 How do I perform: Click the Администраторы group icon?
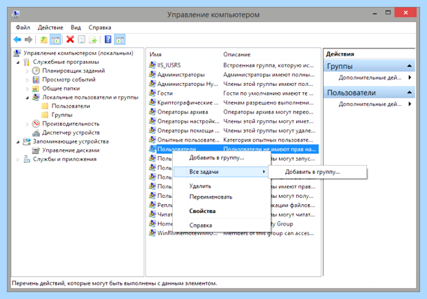pyautogui.click(x=152, y=74)
